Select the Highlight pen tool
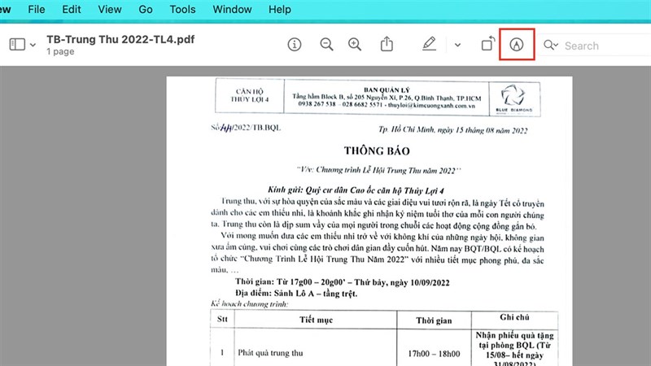 tap(429, 44)
